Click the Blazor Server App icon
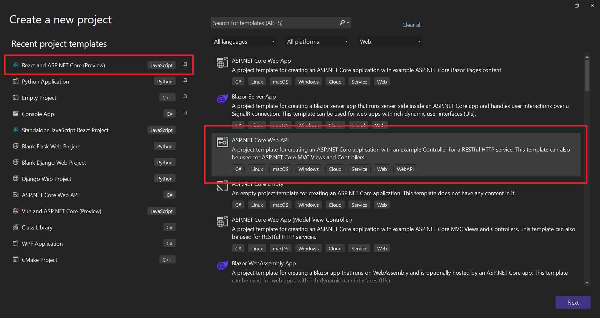Screen dimensions: 600x318 222,99
